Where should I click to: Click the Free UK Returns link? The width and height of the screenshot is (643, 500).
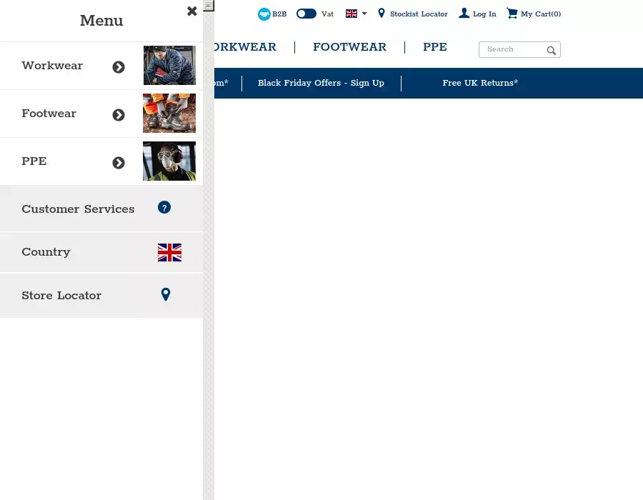point(480,83)
